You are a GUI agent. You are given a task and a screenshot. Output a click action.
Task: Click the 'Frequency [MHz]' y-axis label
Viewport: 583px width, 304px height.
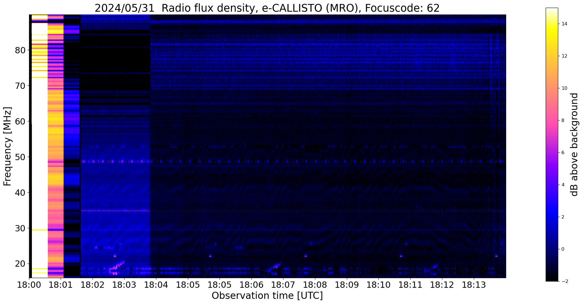coord(8,146)
